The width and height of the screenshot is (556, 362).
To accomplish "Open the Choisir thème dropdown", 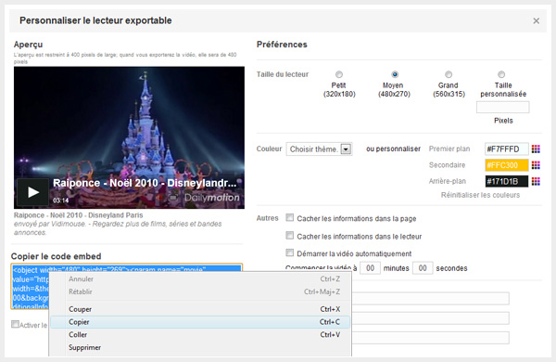I will click(319, 149).
